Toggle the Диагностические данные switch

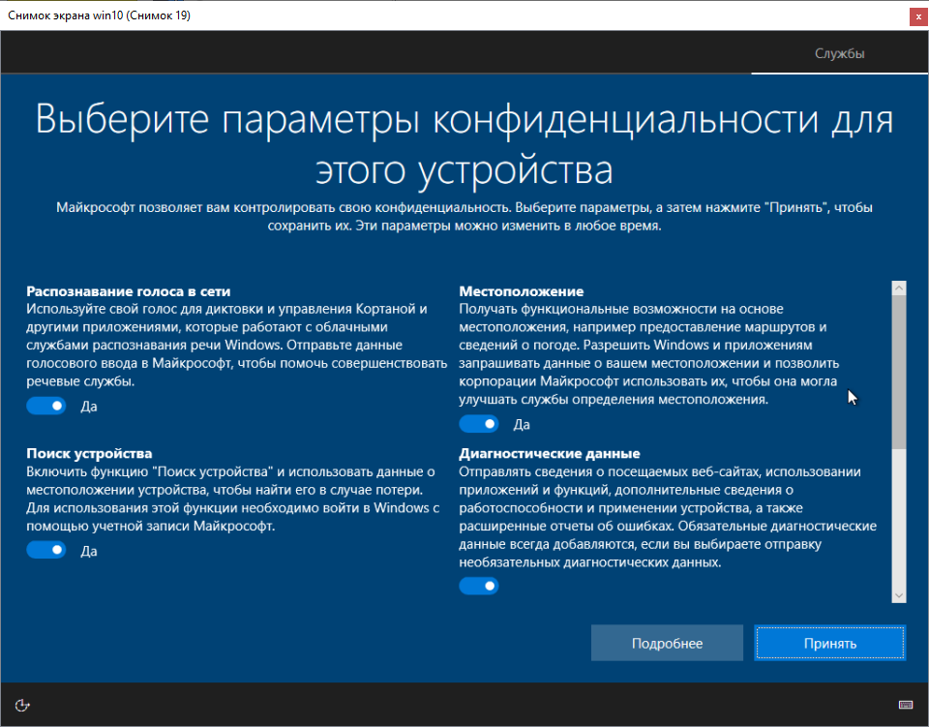coord(479,586)
